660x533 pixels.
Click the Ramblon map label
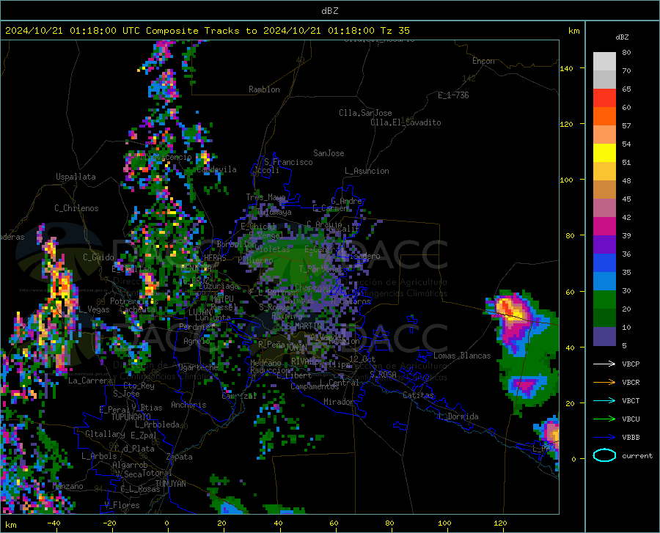click(264, 89)
